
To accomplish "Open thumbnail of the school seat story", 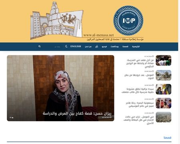I will (x=164, y=60).
